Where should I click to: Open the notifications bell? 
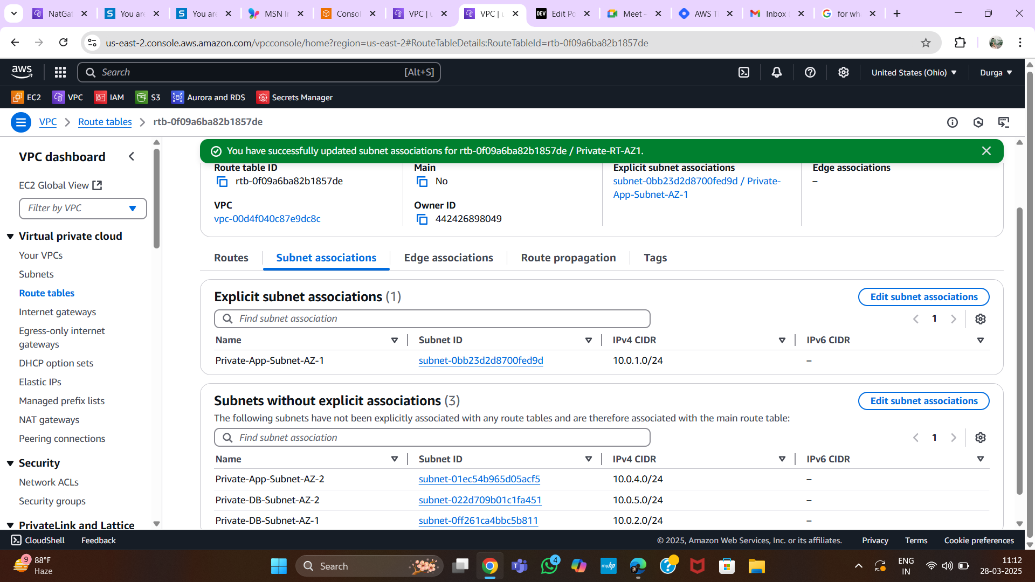click(x=777, y=72)
